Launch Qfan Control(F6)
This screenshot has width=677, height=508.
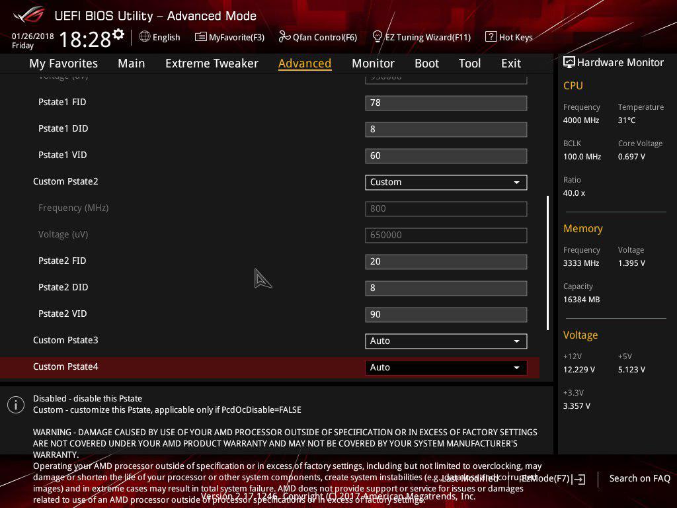pos(325,37)
